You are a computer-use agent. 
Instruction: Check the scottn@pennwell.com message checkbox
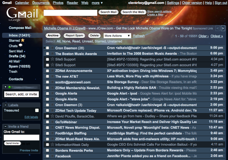pos(47,82)
